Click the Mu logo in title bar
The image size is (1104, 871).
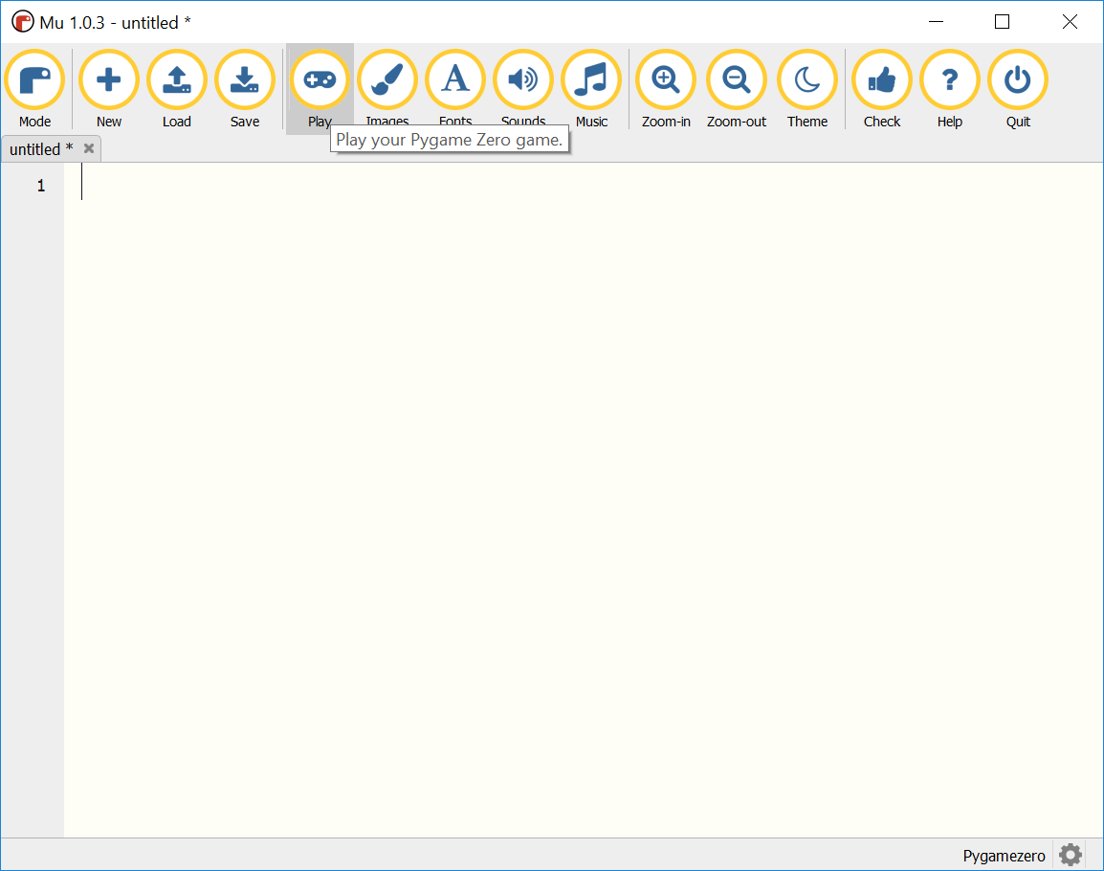tap(23, 22)
